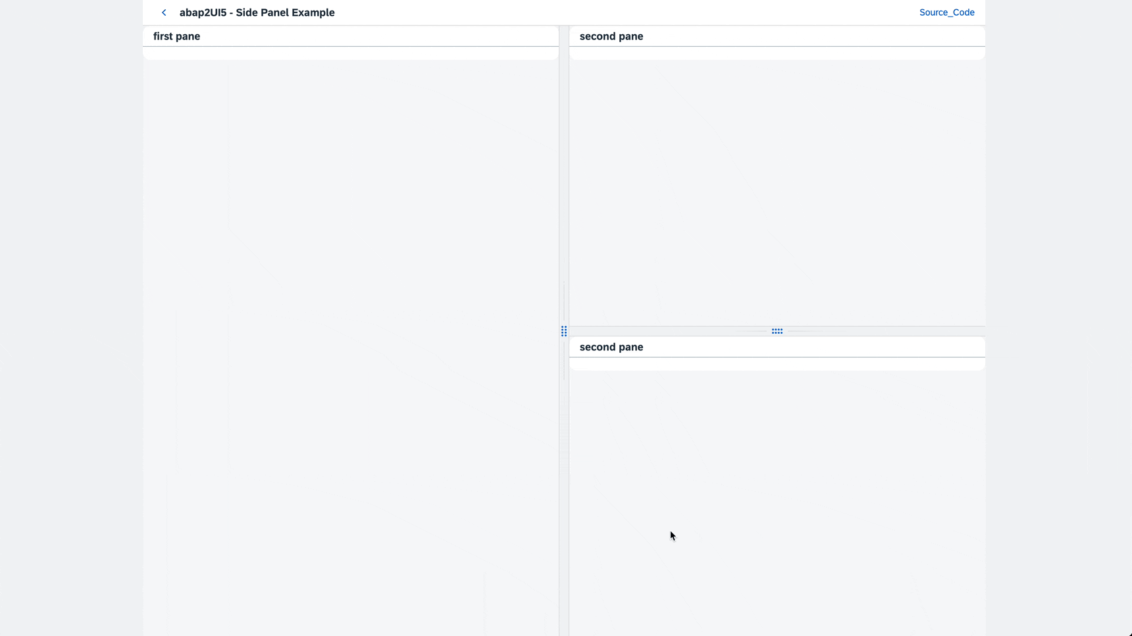Open the Source_Code link
The width and height of the screenshot is (1132, 636).
point(946,13)
